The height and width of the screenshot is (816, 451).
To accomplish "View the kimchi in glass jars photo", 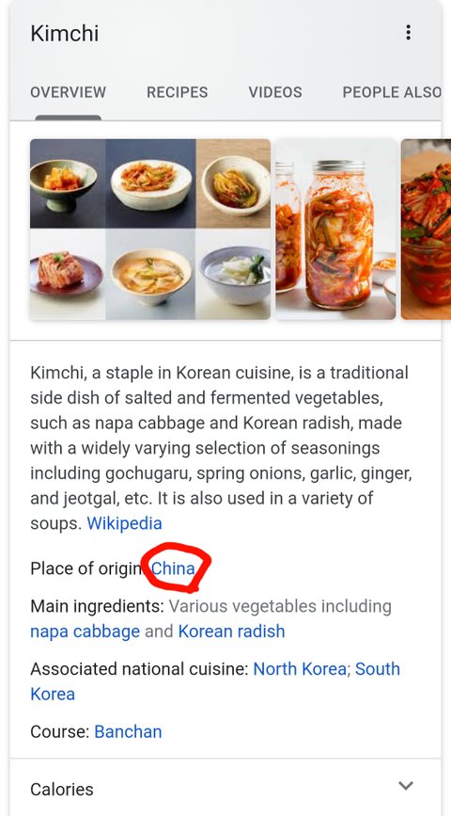I will pos(335,229).
